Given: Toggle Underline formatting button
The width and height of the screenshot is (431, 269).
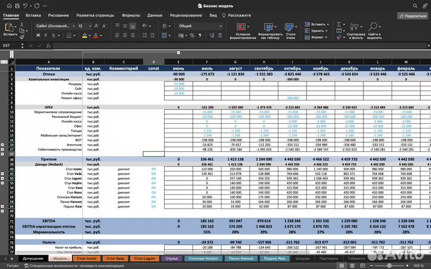Looking at the screenshot, I should pos(54,36).
